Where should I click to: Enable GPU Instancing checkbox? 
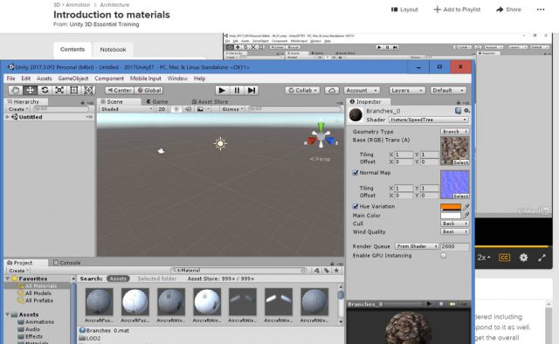443,256
